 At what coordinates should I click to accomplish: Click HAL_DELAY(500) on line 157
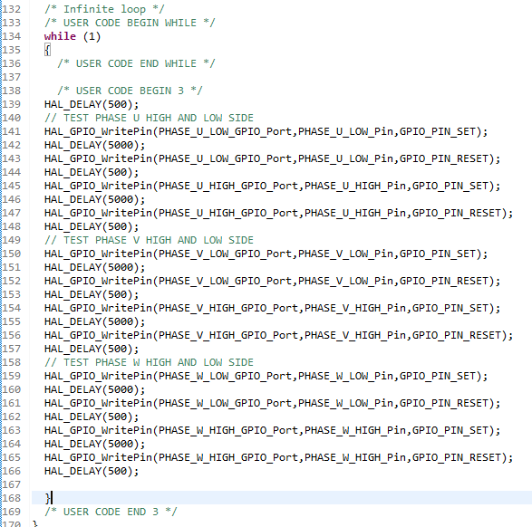(x=92, y=349)
